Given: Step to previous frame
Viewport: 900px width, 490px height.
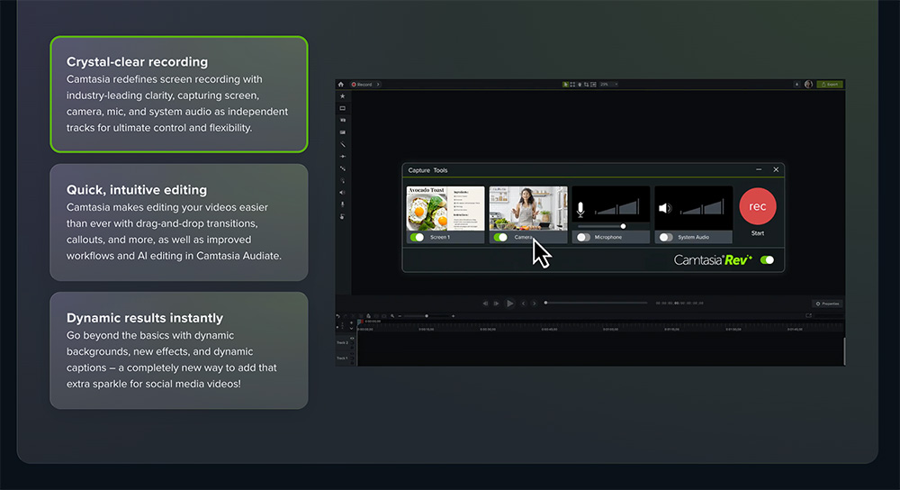Looking at the screenshot, I should point(486,304).
